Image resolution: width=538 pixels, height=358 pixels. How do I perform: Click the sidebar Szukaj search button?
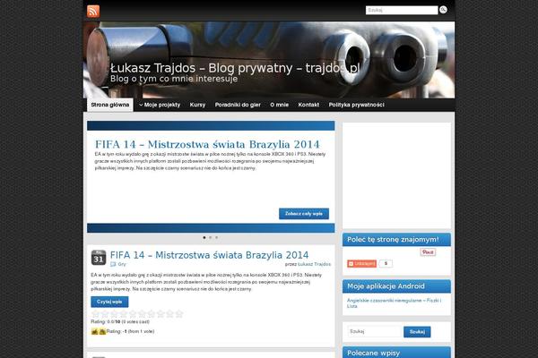click(x=417, y=332)
